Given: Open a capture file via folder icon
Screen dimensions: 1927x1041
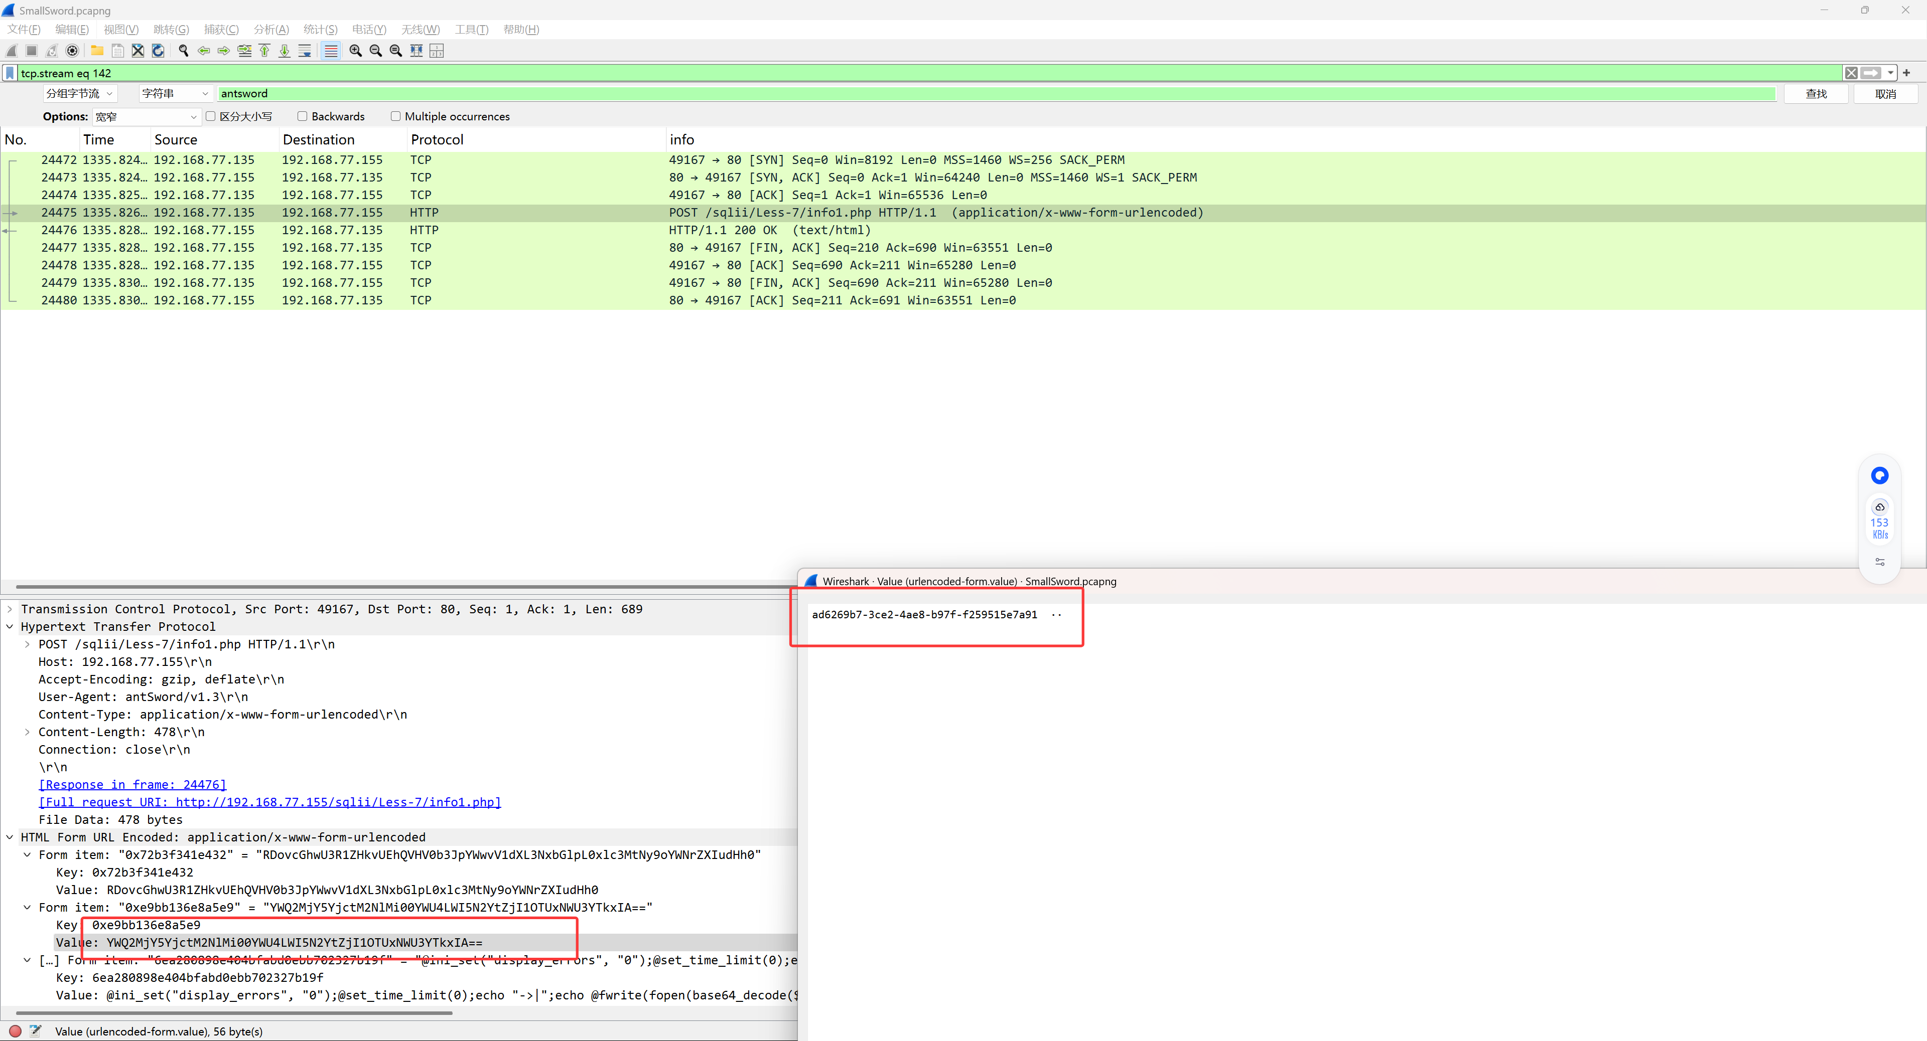Looking at the screenshot, I should [96, 51].
